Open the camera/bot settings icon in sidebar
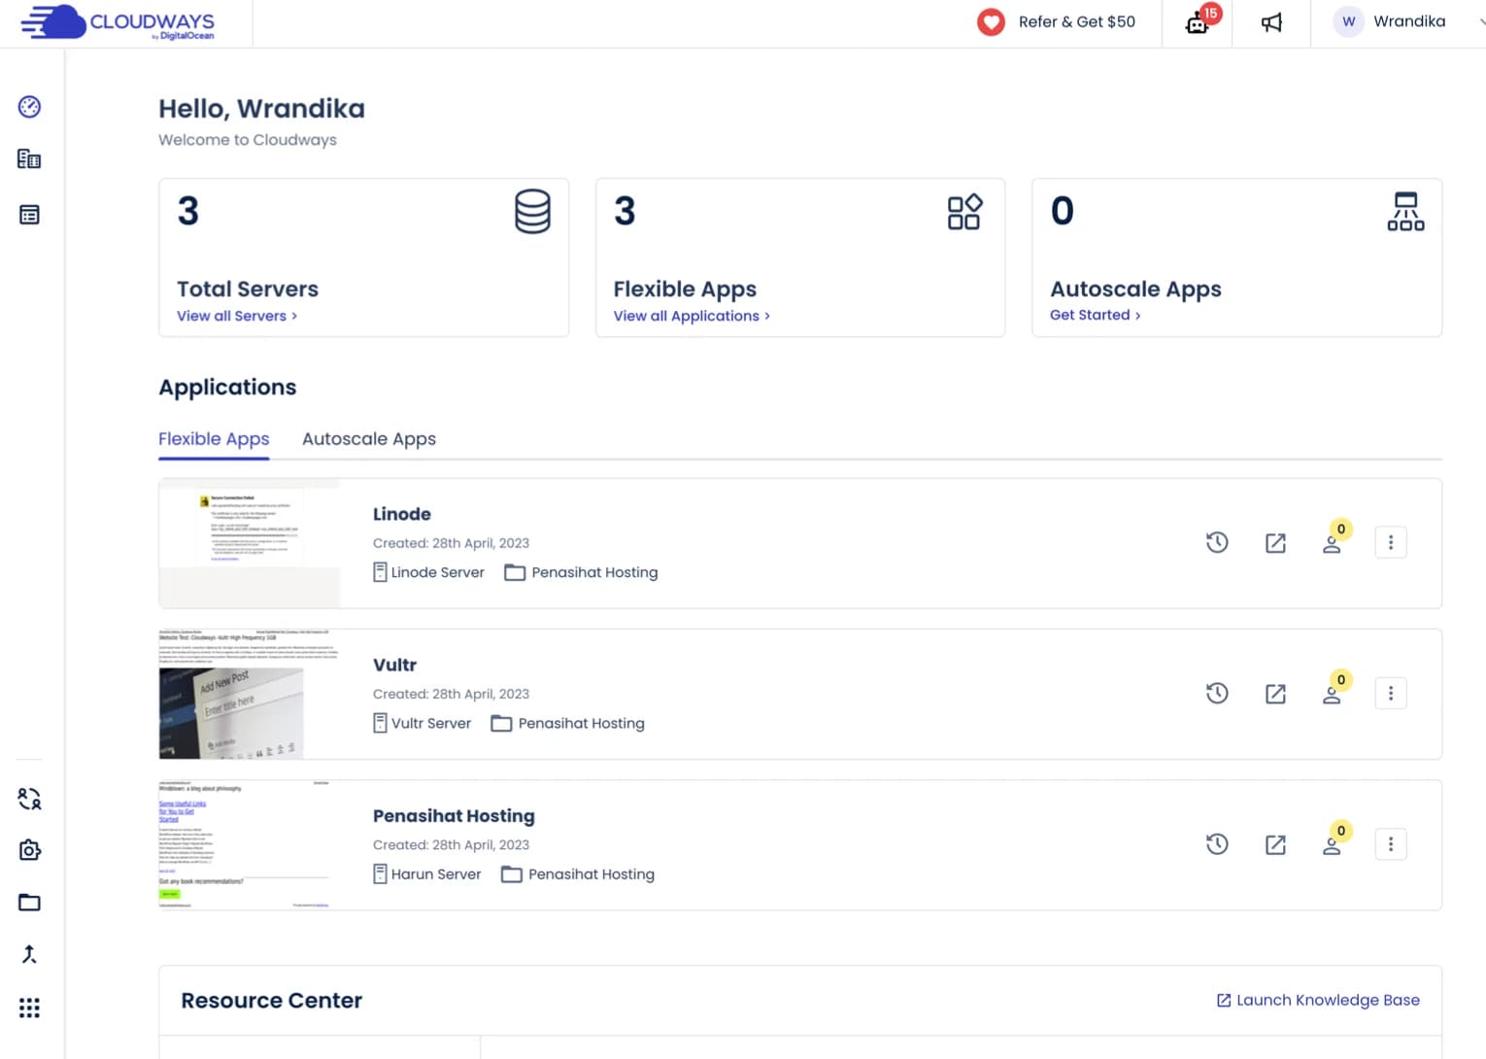The height and width of the screenshot is (1059, 1486). 29,850
